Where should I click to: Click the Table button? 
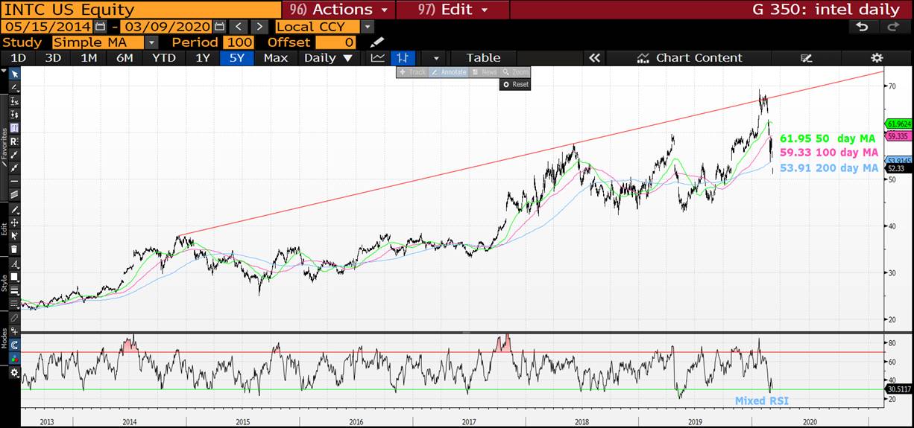(483, 58)
